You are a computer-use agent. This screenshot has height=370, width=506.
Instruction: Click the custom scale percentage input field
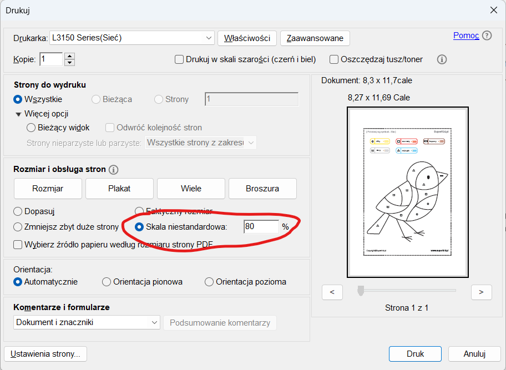[261, 226]
